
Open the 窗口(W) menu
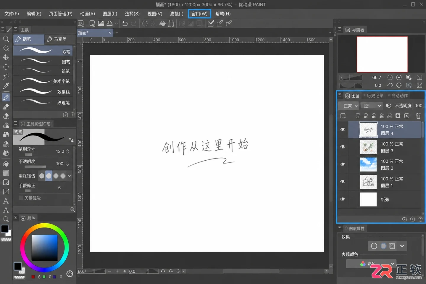pyautogui.click(x=199, y=14)
